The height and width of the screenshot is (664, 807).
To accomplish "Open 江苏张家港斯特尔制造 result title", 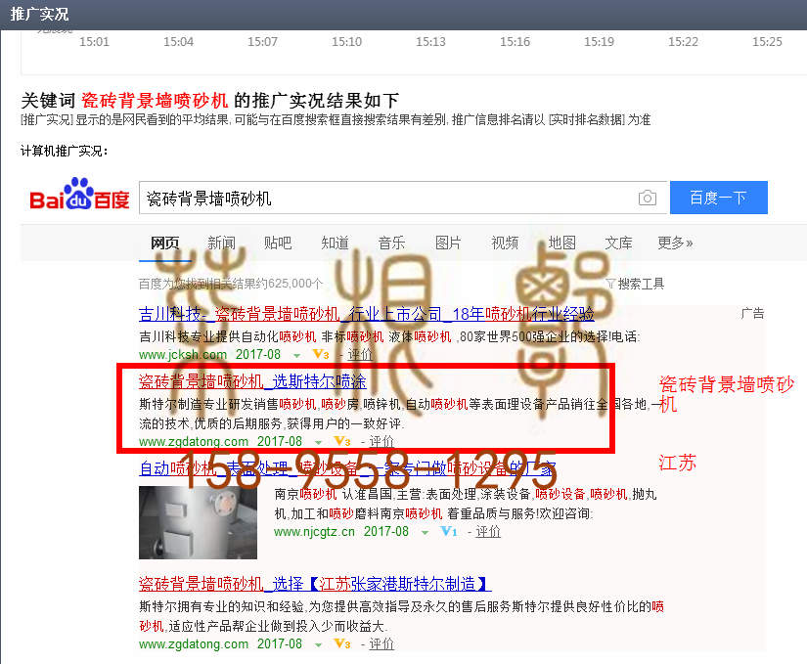I will (315, 584).
